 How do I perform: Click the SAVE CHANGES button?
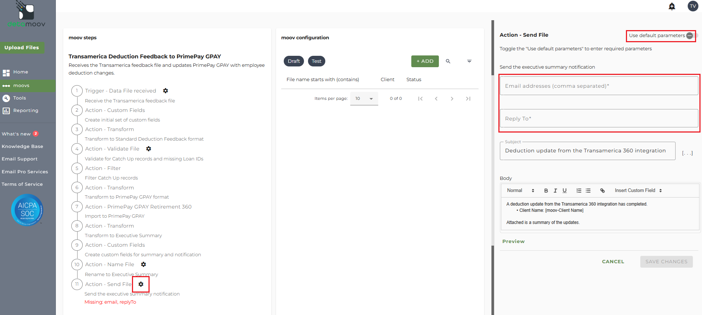(x=666, y=262)
